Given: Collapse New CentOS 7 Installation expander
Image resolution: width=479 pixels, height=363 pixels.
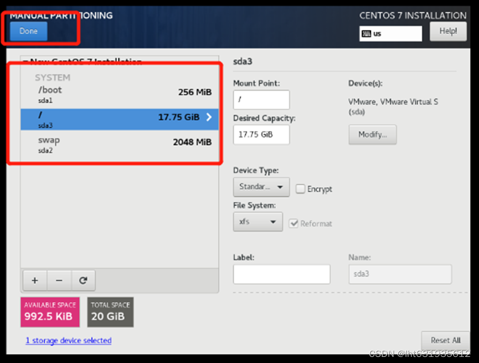Looking at the screenshot, I should [25, 62].
